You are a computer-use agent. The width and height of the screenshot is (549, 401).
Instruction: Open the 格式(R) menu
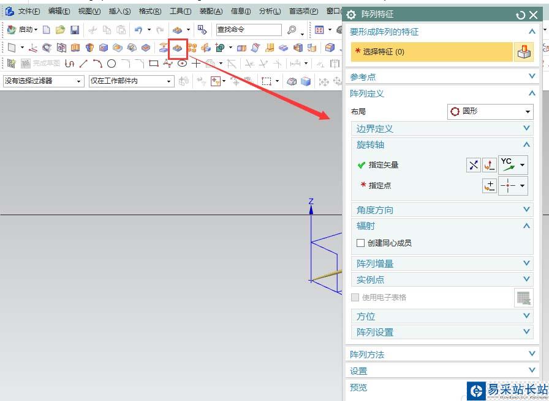(x=150, y=11)
